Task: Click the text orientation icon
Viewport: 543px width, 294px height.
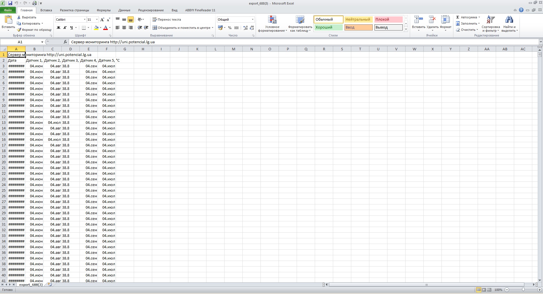Action: pyautogui.click(x=140, y=20)
